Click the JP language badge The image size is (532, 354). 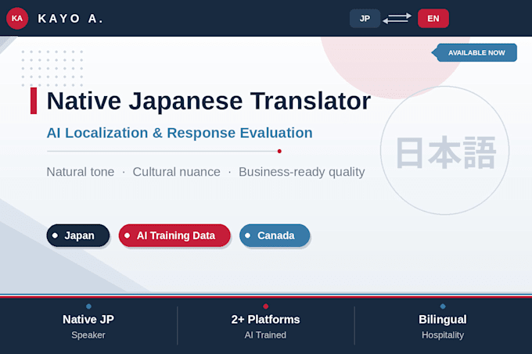(x=365, y=18)
